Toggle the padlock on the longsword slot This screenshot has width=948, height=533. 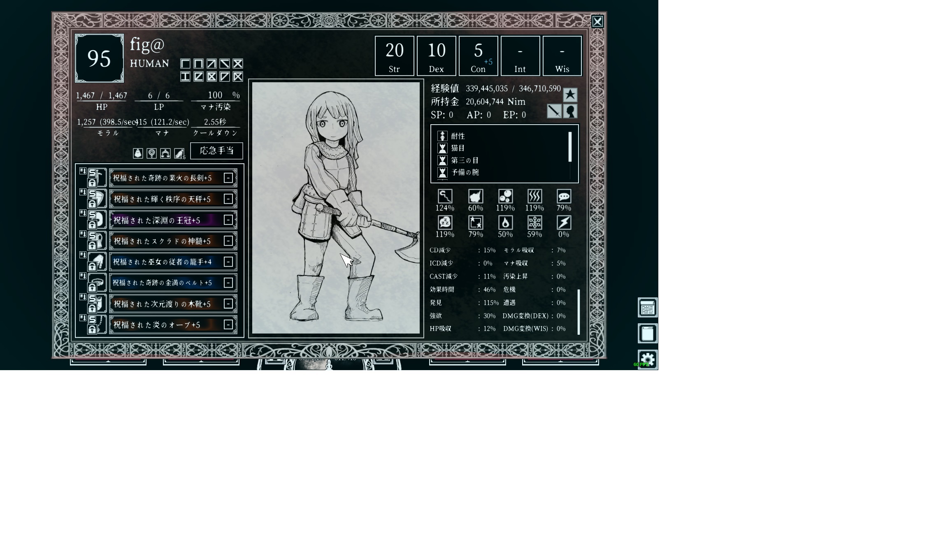[92, 183]
